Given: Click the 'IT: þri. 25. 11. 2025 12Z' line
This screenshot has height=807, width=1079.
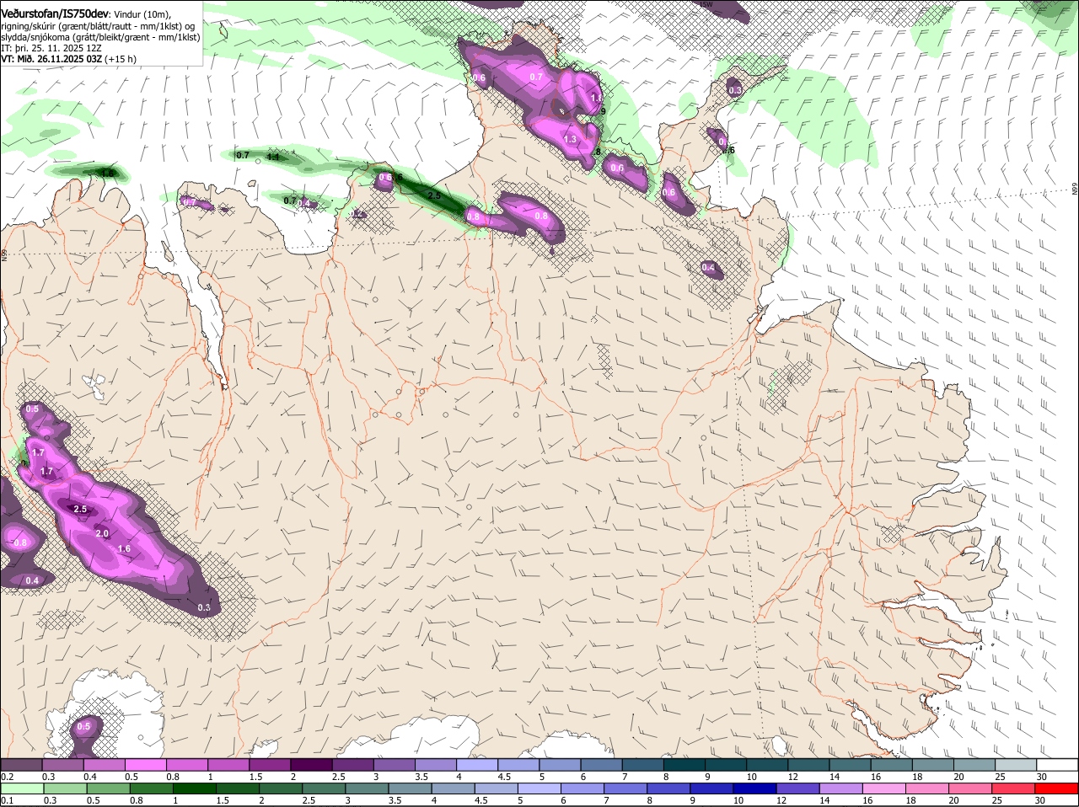Looking at the screenshot, I should (52, 48).
